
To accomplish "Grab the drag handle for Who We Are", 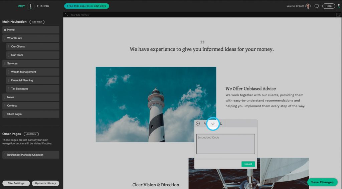I will (5, 38).
